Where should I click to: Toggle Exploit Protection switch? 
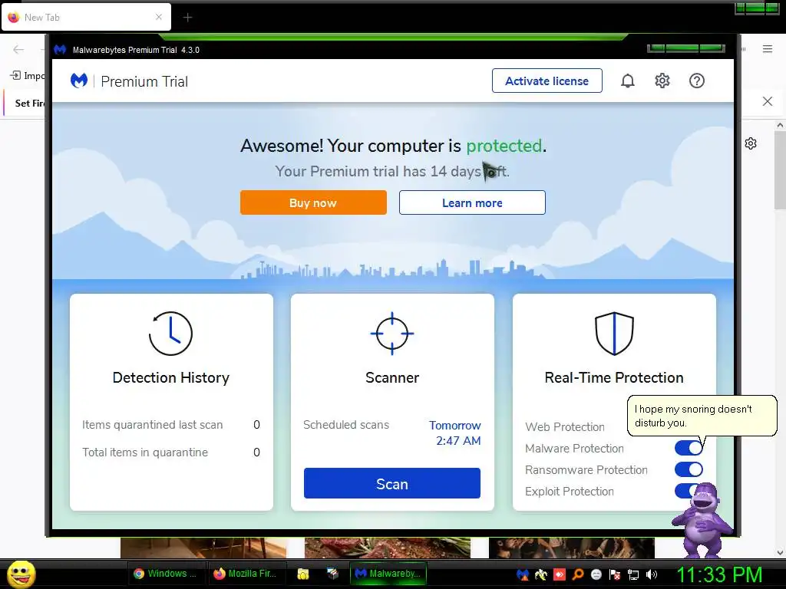(685, 491)
